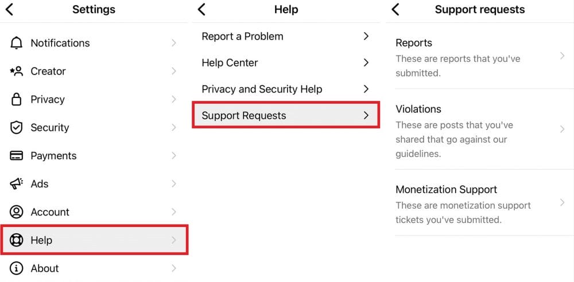574x282 pixels.
Task: Go back from the Help screen
Action: point(201,10)
